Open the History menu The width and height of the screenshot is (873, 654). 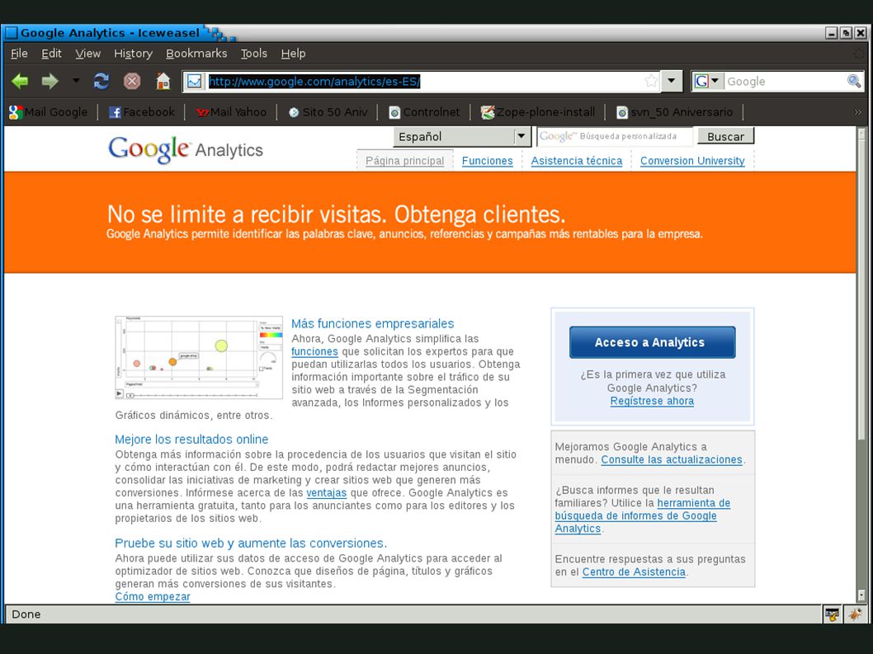pos(133,54)
